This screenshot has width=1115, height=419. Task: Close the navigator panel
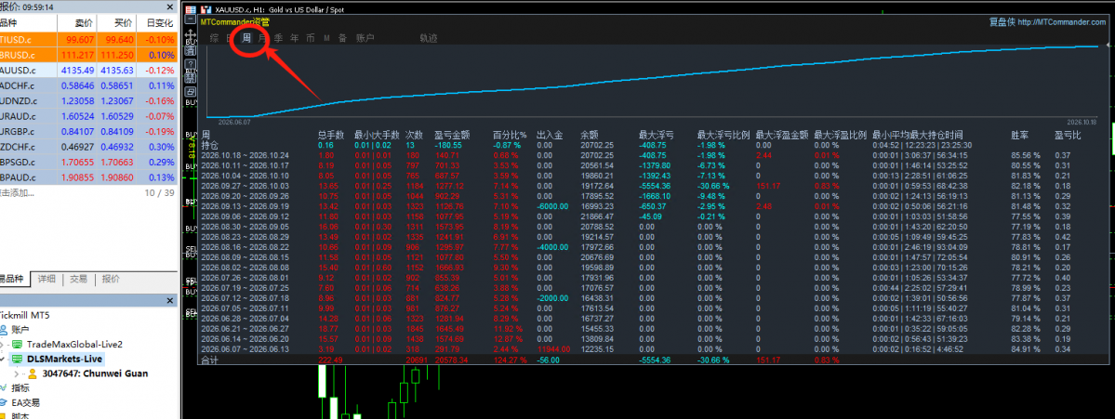[169, 301]
